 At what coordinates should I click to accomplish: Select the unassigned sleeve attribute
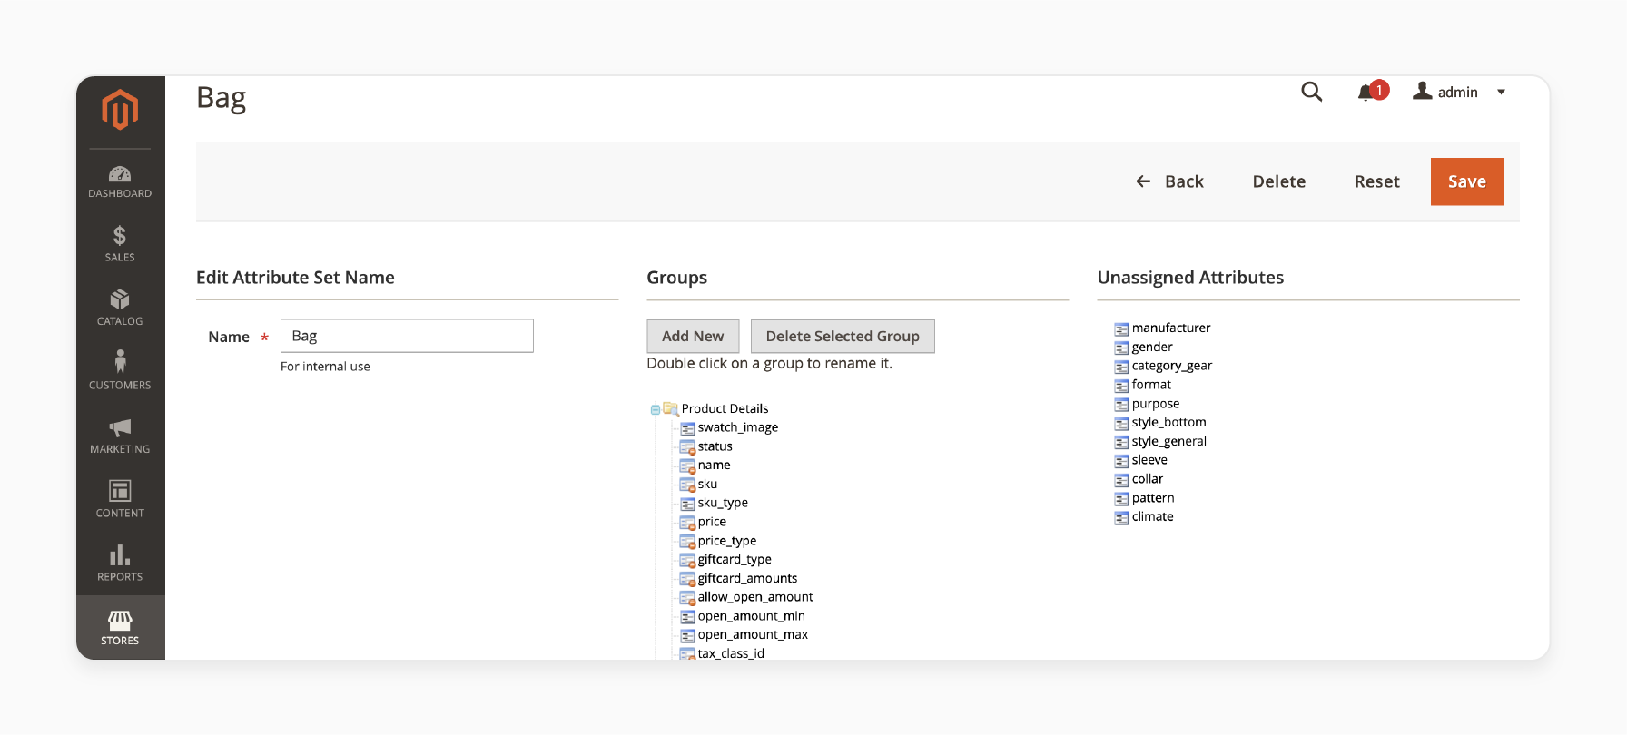[x=1149, y=460]
